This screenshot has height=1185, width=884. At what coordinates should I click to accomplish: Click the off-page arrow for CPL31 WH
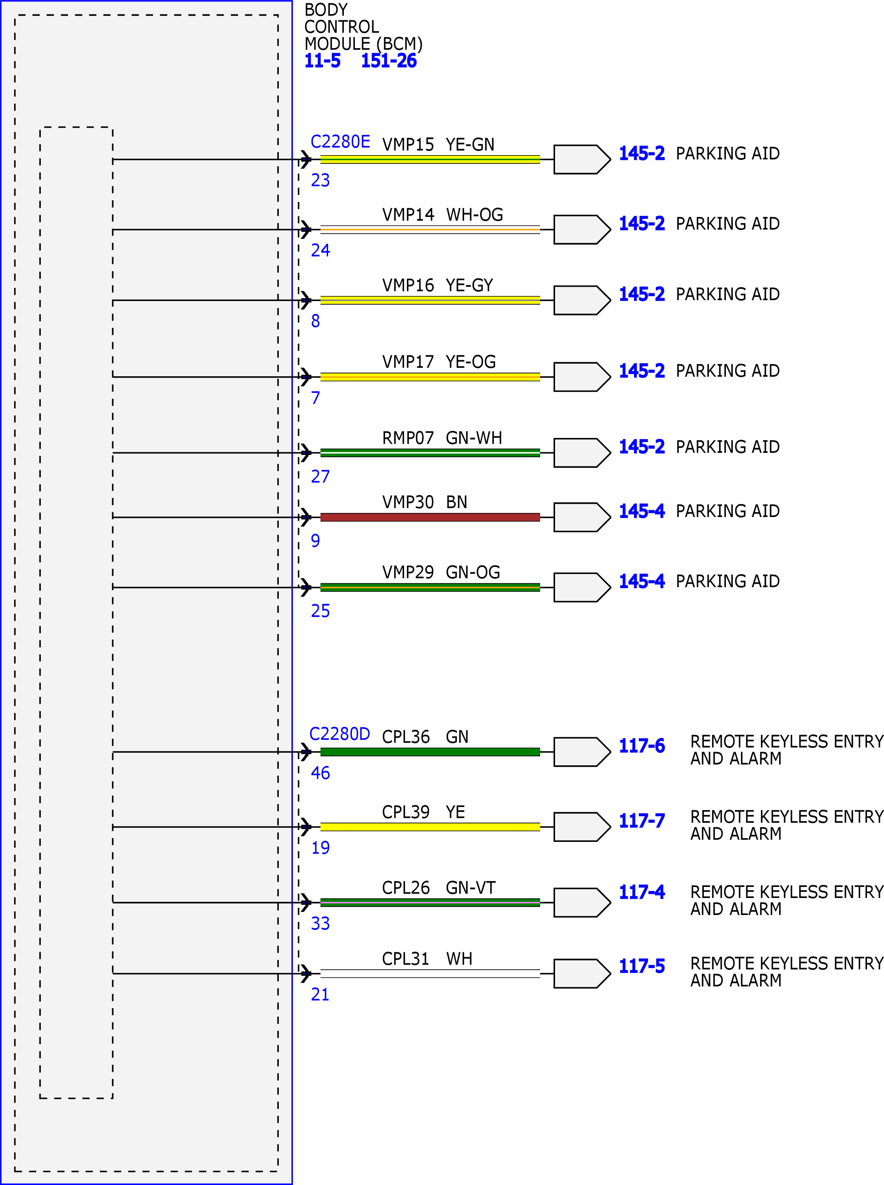pyautogui.click(x=582, y=974)
